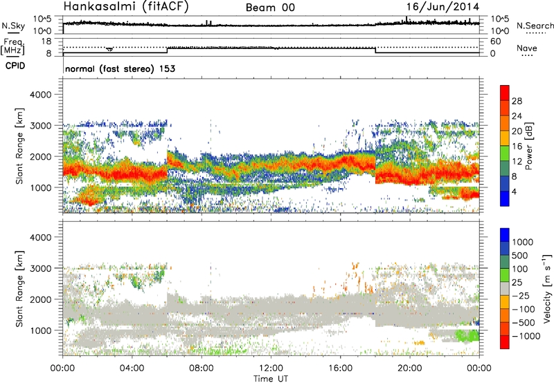Click the 'Power [dB]' colorbar title
554x383 pixels.
pos(528,146)
